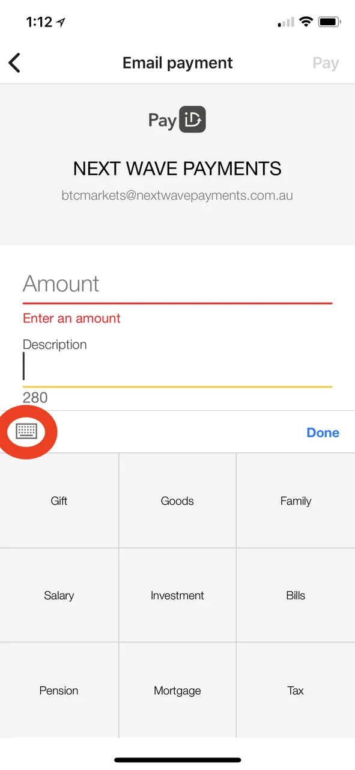This screenshot has width=355, height=770.
Task: Dismiss the picker with Done
Action: [x=323, y=433]
